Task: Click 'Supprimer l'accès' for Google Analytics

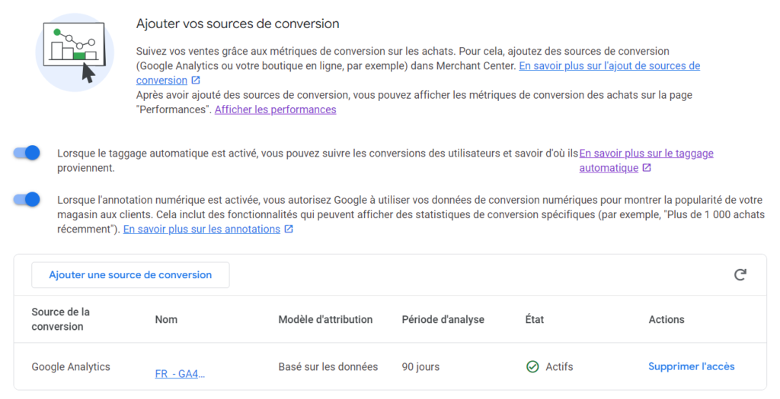Action: 691,366
